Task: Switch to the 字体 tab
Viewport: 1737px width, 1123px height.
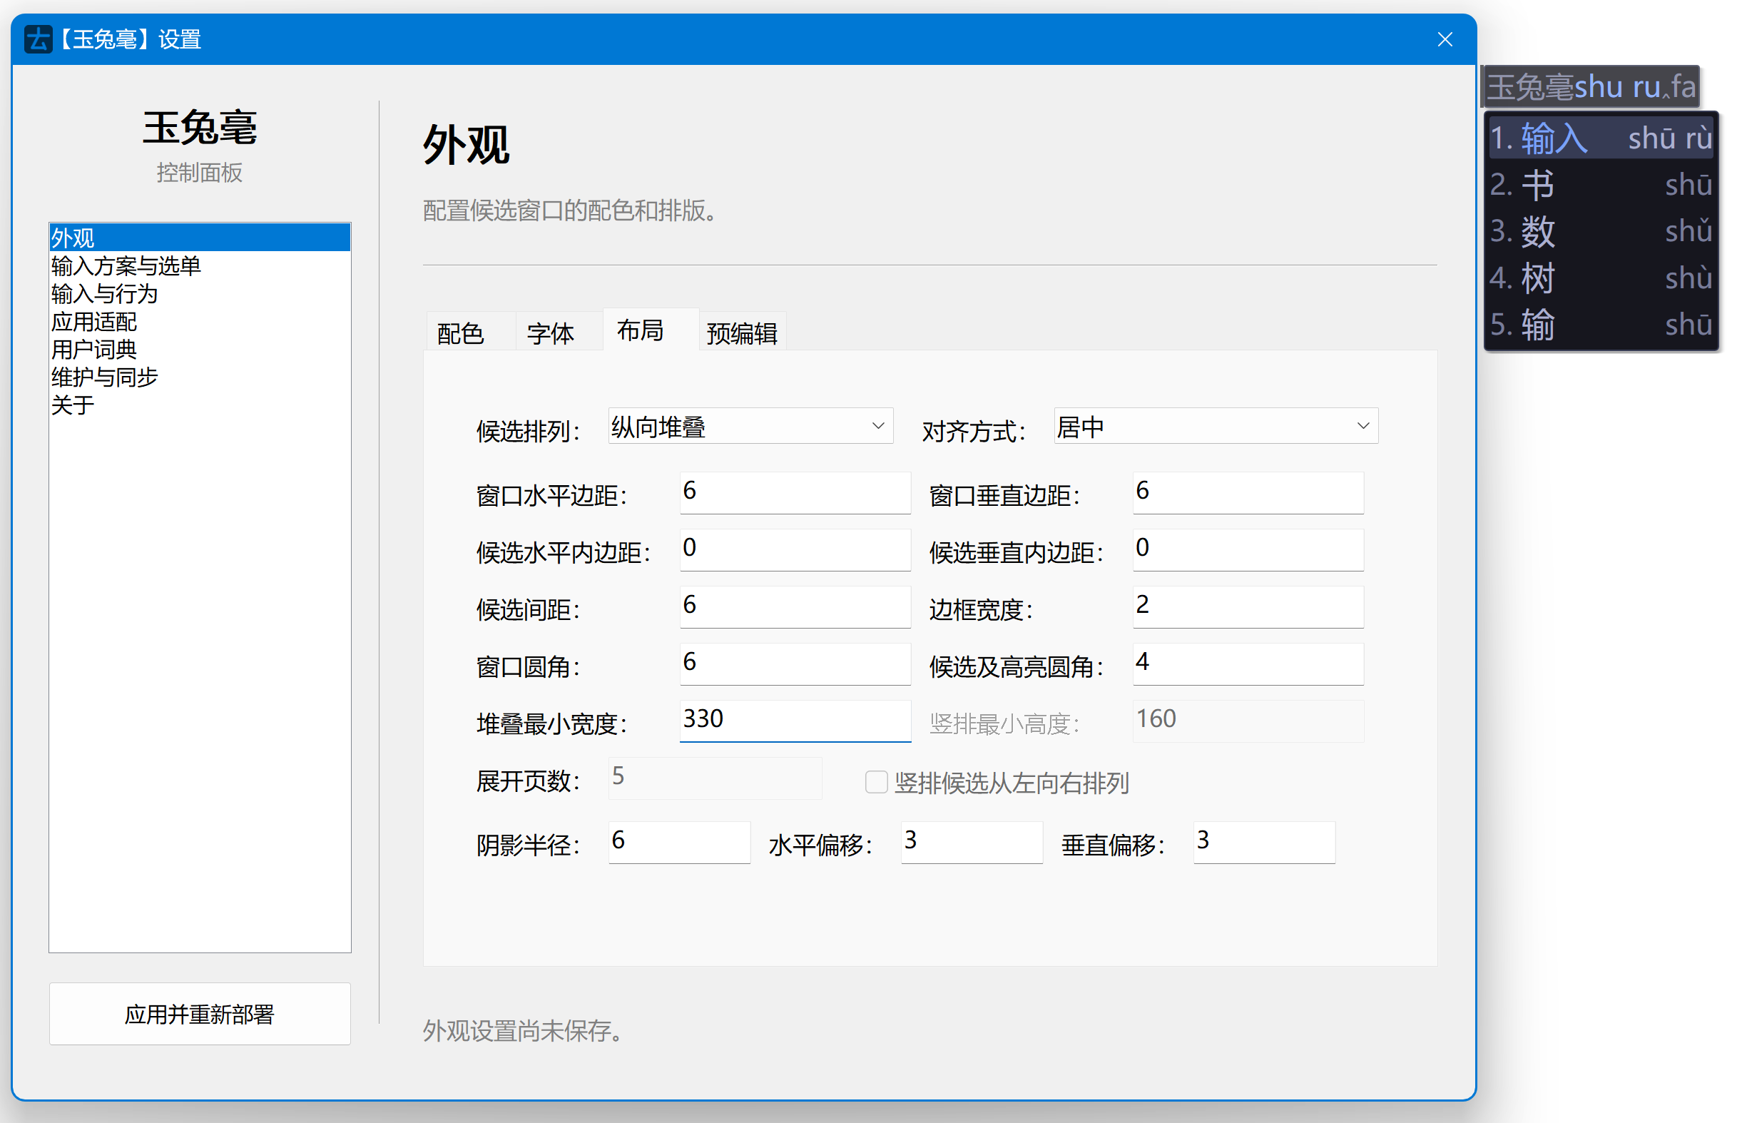Action: (x=559, y=332)
